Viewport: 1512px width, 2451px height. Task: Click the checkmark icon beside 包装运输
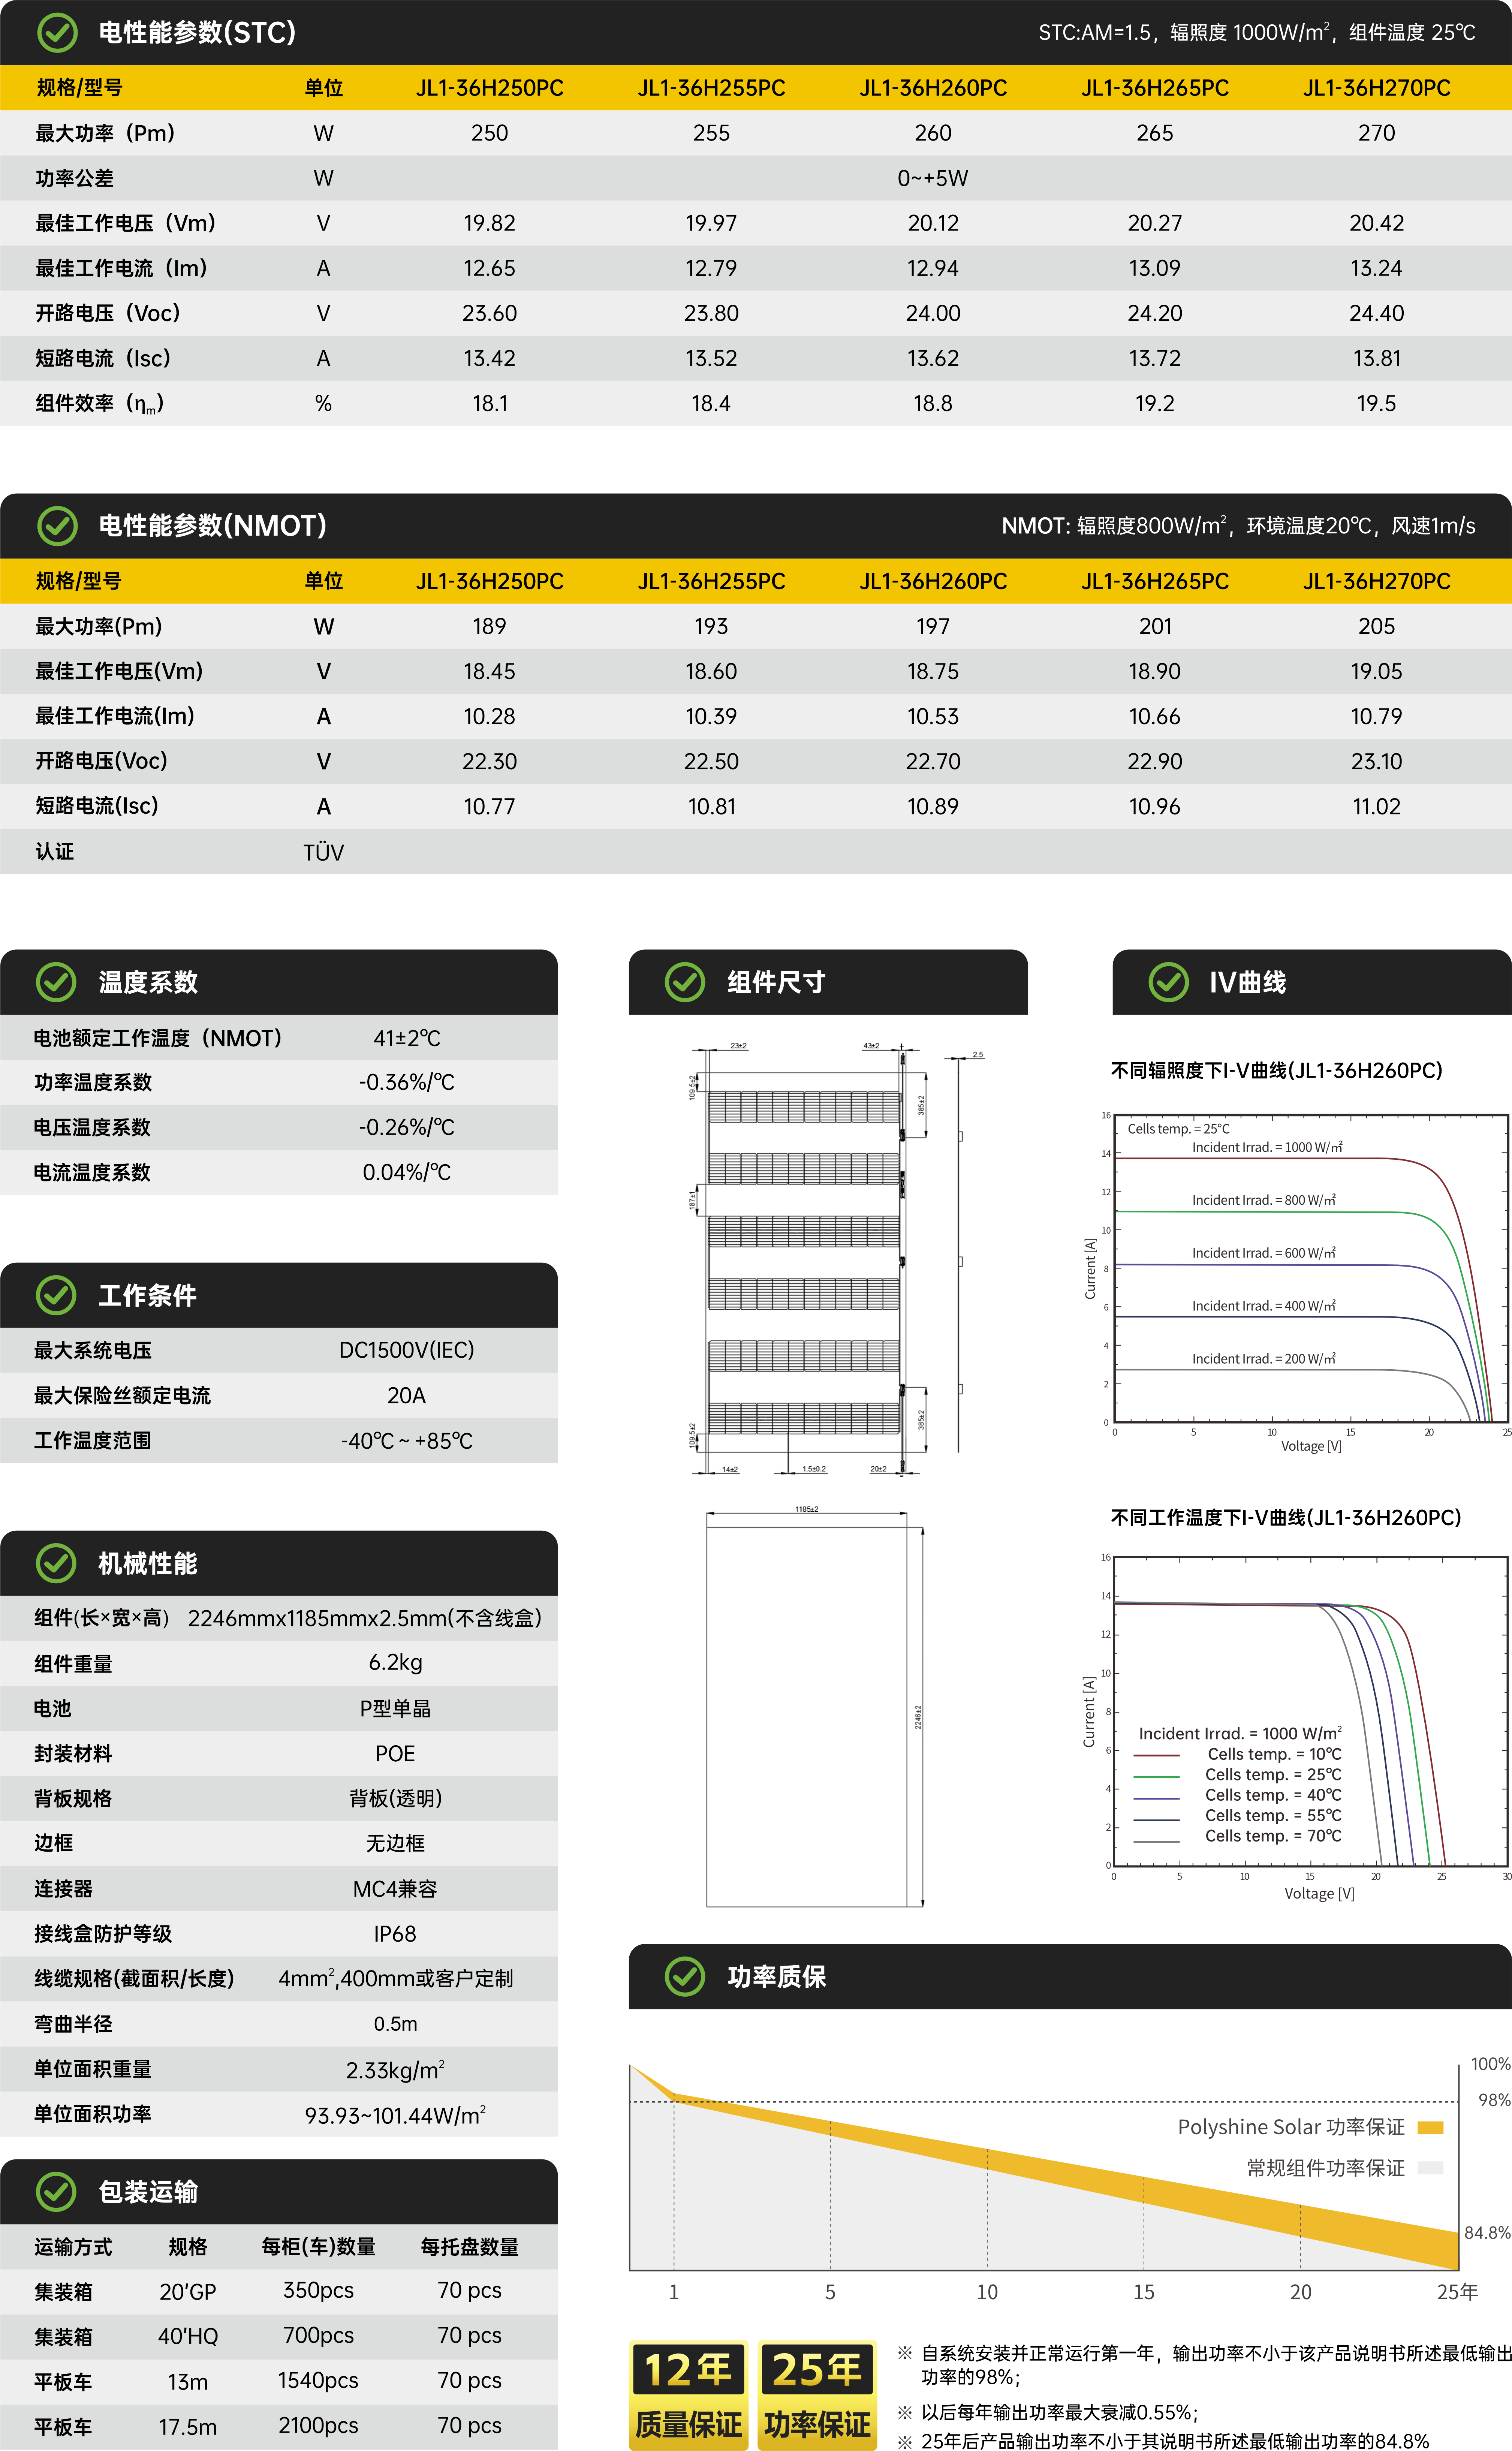point(56,2192)
